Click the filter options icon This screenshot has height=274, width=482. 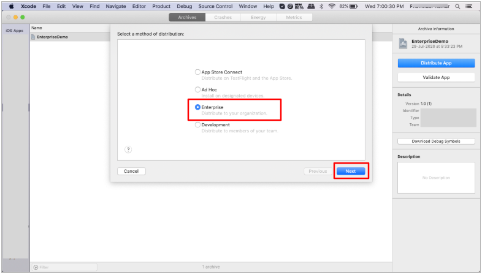(x=36, y=267)
